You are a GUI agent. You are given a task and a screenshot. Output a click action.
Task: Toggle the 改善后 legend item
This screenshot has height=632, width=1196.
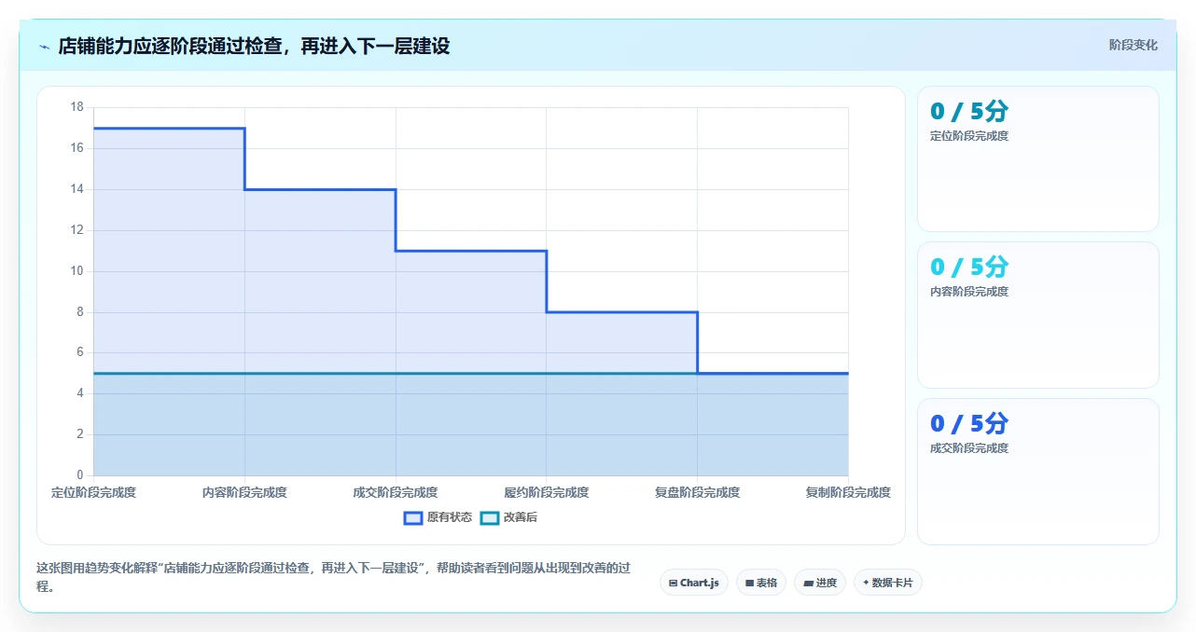click(508, 517)
